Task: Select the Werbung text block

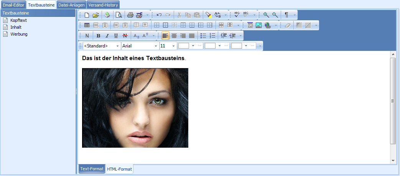Action: pos(19,34)
